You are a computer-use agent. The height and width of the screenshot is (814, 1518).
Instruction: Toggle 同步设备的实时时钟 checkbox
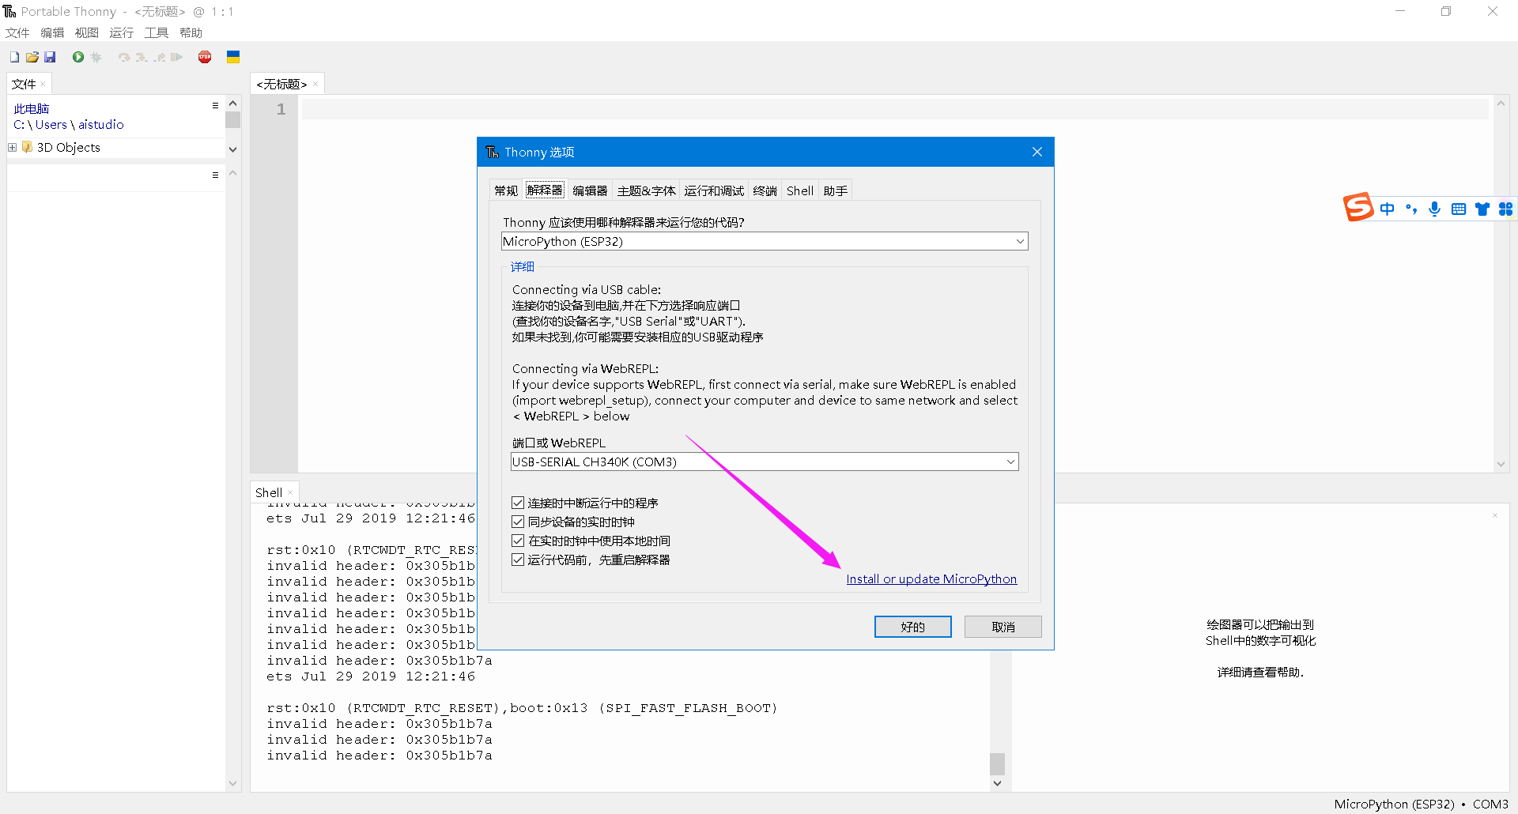click(x=518, y=522)
